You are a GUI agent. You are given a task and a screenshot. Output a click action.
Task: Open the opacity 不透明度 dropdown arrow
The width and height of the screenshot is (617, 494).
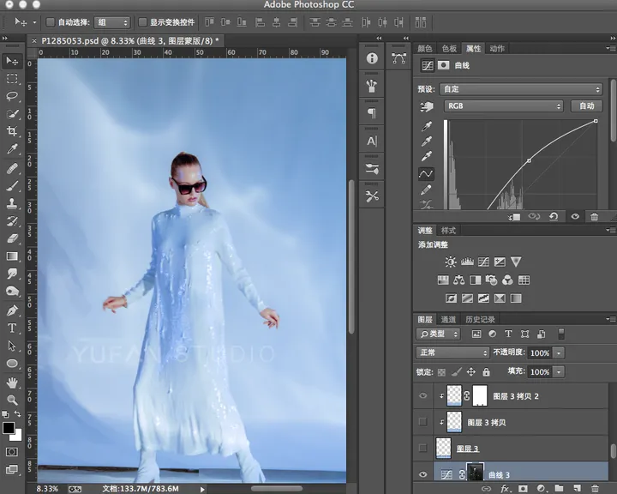[559, 353]
